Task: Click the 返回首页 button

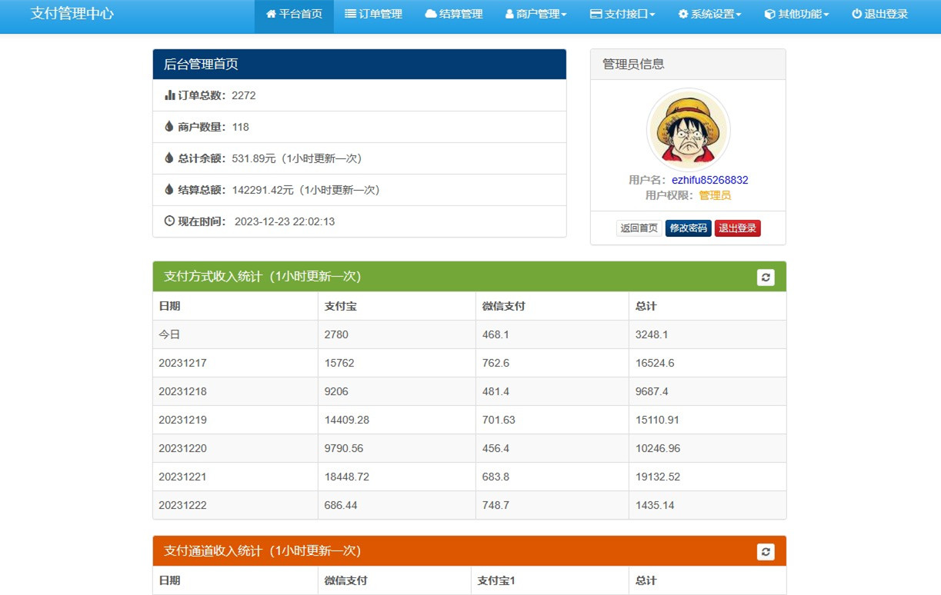Action: click(639, 228)
